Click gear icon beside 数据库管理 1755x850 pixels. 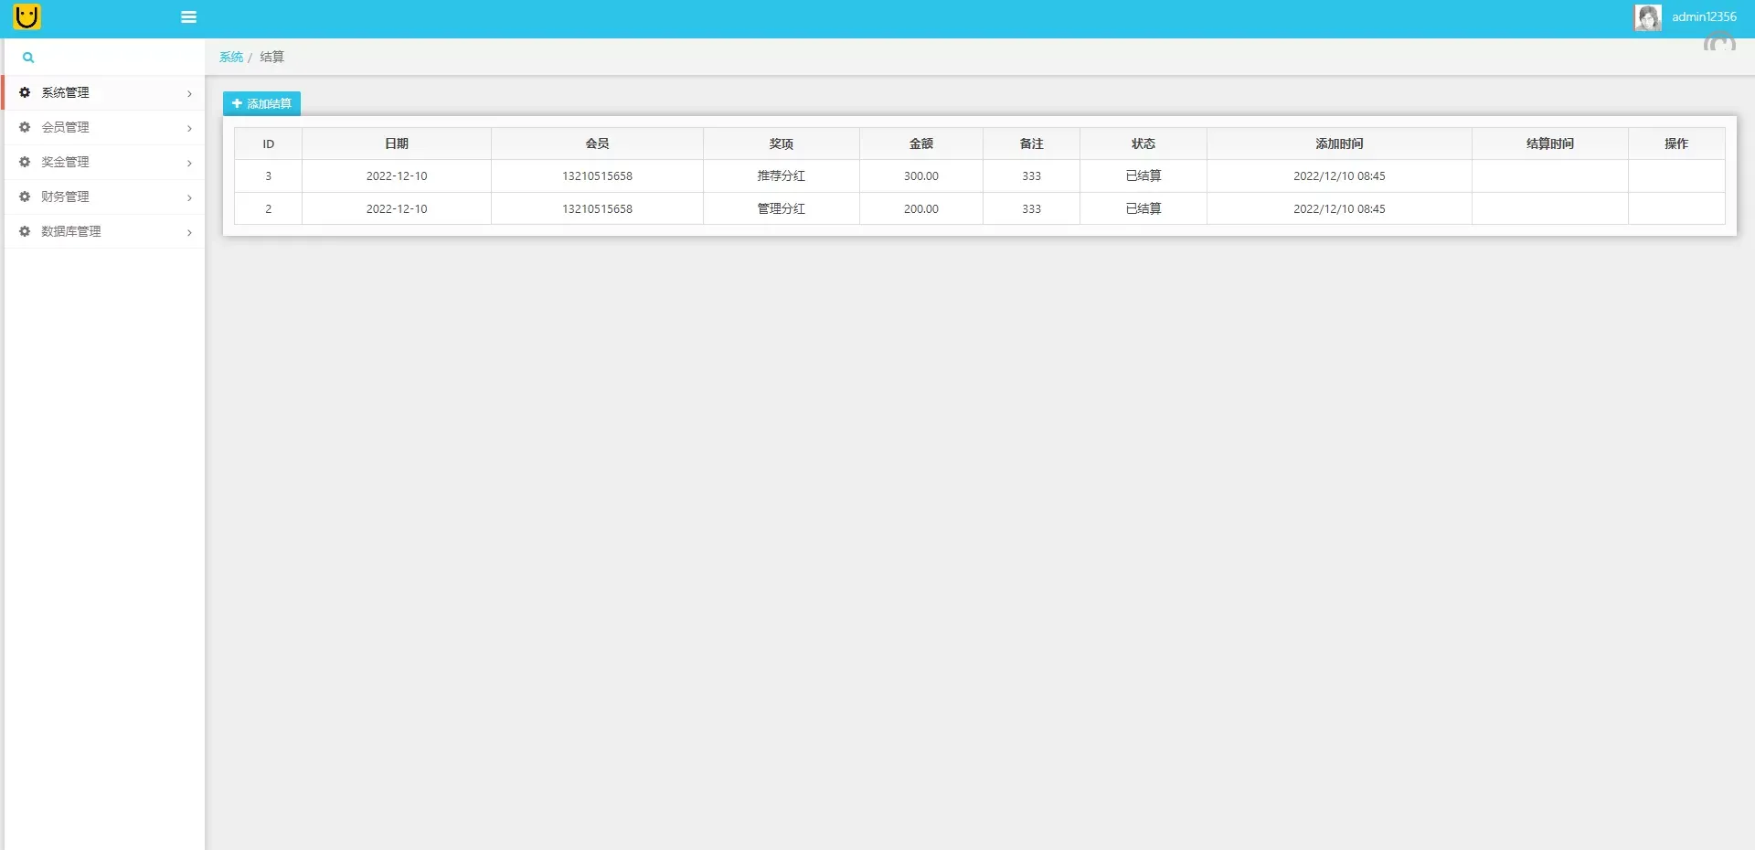[25, 231]
